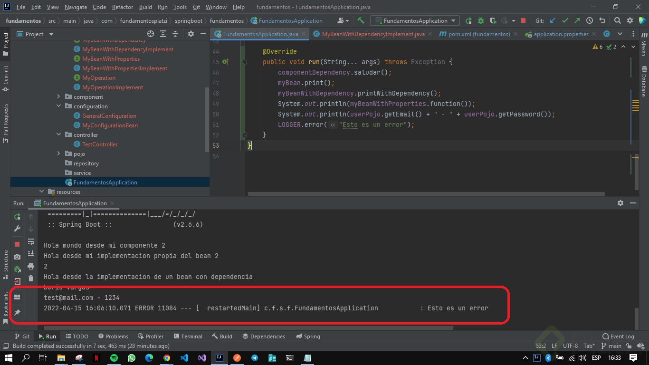Open the Terminal tool window
Image resolution: width=649 pixels, height=365 pixels.
coord(188,336)
